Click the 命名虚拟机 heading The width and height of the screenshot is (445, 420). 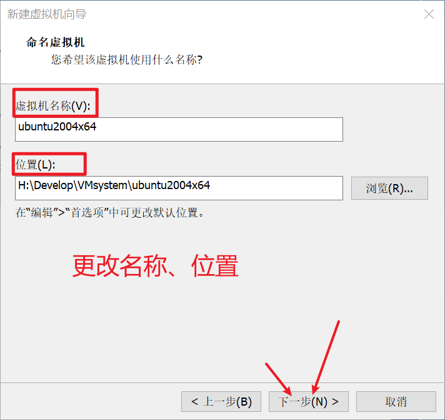[x=56, y=42]
